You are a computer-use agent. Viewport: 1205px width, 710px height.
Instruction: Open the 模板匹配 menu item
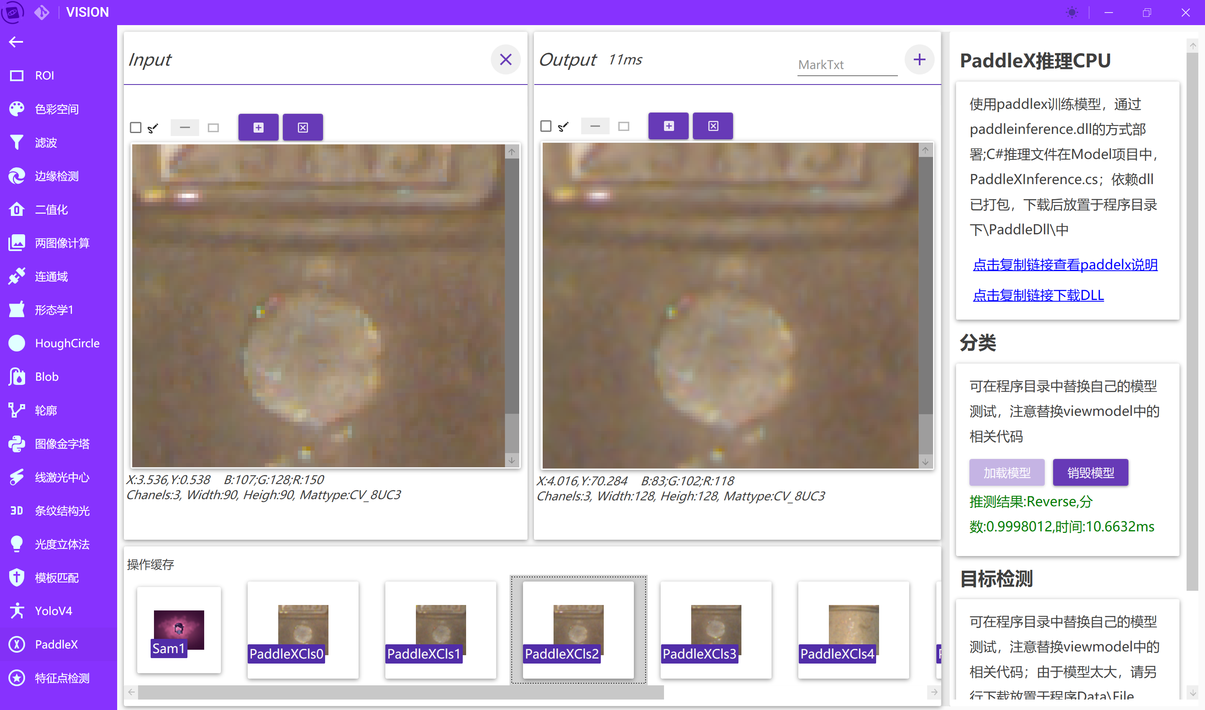56,577
